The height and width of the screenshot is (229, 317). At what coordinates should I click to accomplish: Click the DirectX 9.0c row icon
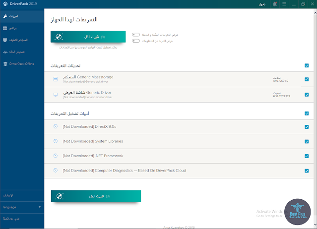(x=56, y=126)
